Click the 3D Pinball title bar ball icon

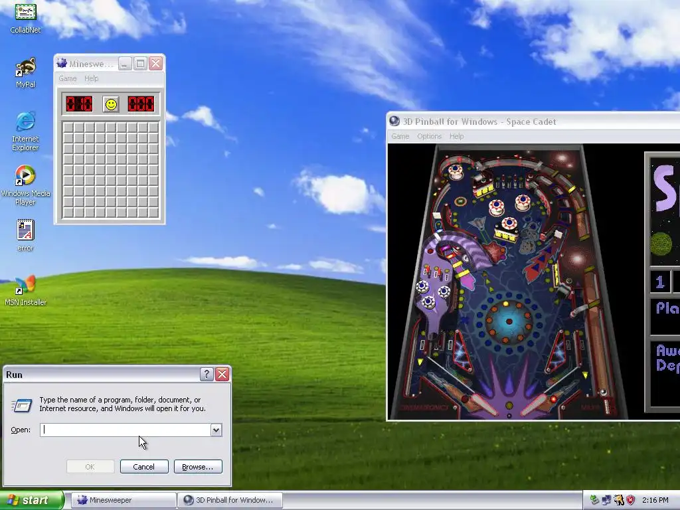pos(394,121)
